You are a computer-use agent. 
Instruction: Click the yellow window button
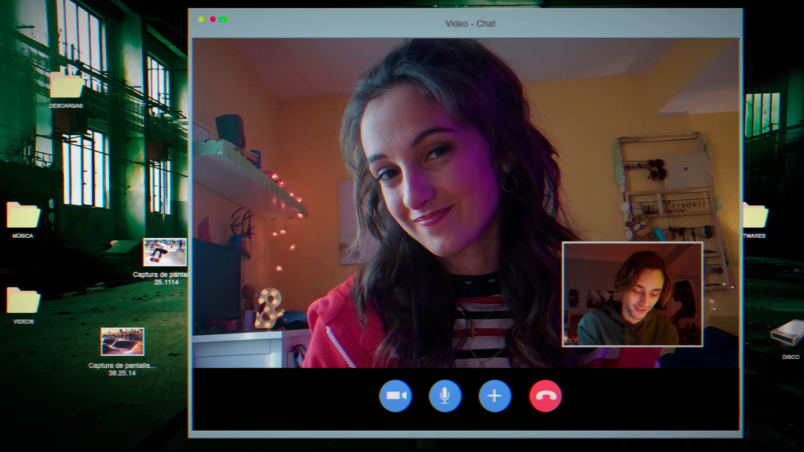[202, 19]
